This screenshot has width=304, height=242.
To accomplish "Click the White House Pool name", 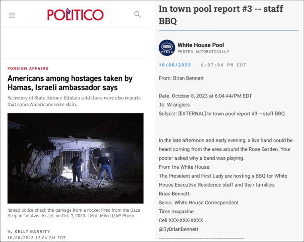I will point(201,45).
